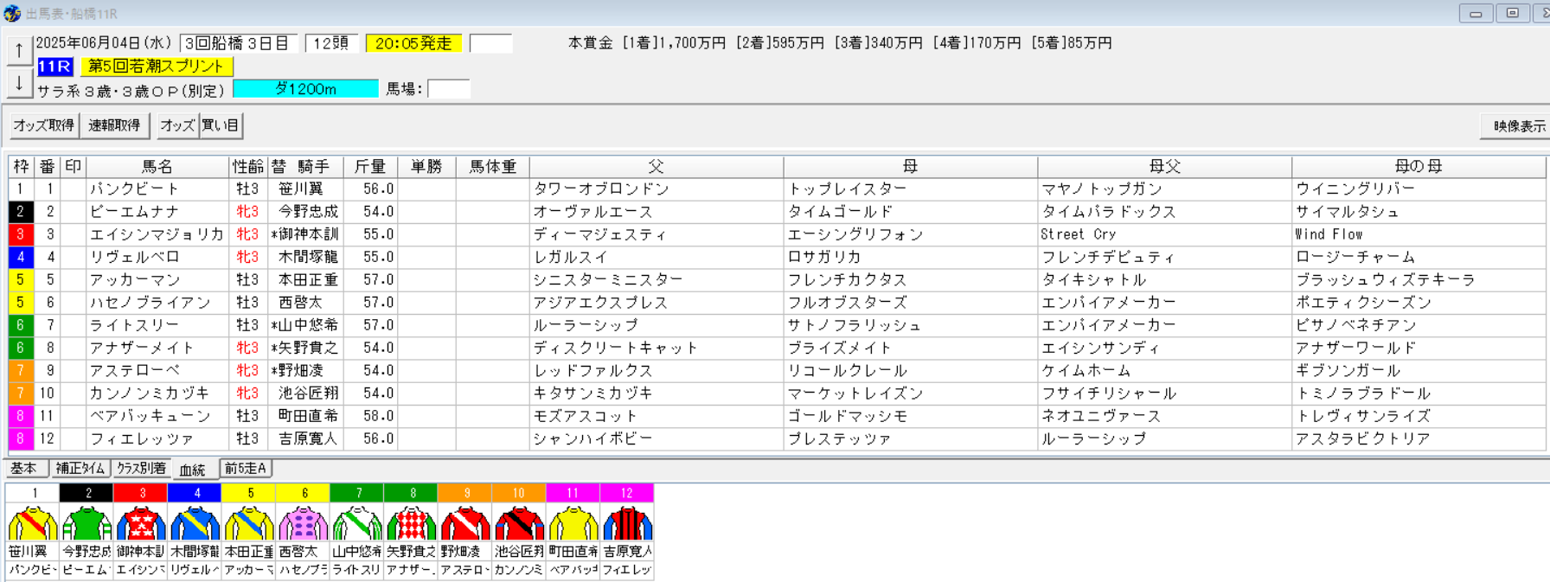Select the 血統 tab
Screen dimensions: 1550x582
tap(193, 470)
